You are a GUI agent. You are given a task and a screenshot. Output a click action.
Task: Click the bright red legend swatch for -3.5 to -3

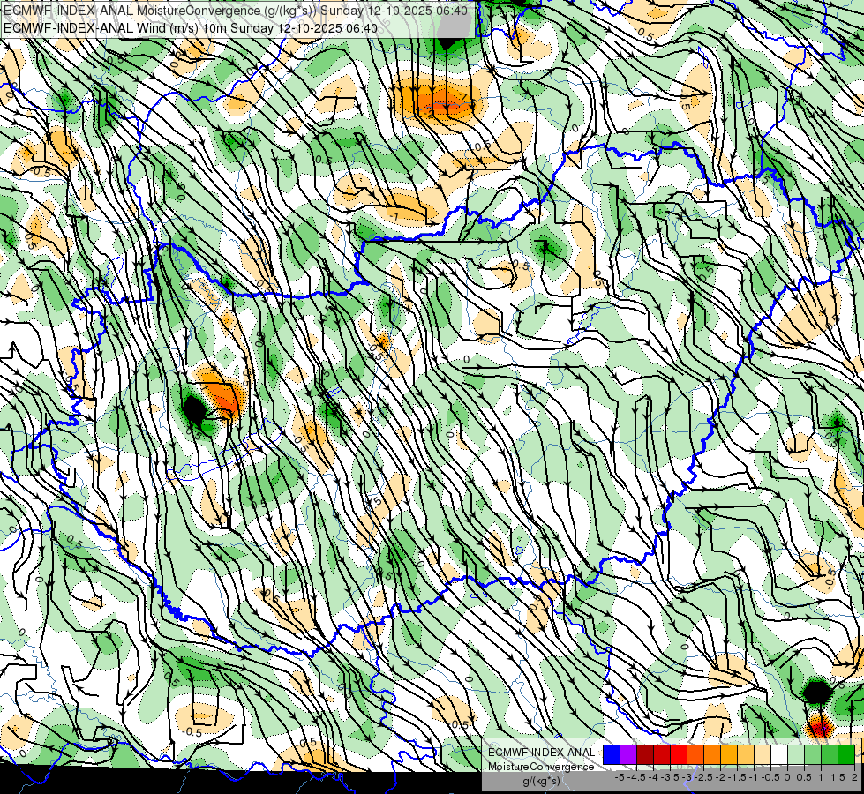[679, 755]
